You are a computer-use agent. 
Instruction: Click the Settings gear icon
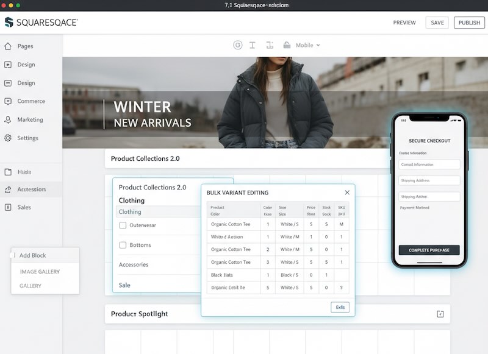pos(8,138)
